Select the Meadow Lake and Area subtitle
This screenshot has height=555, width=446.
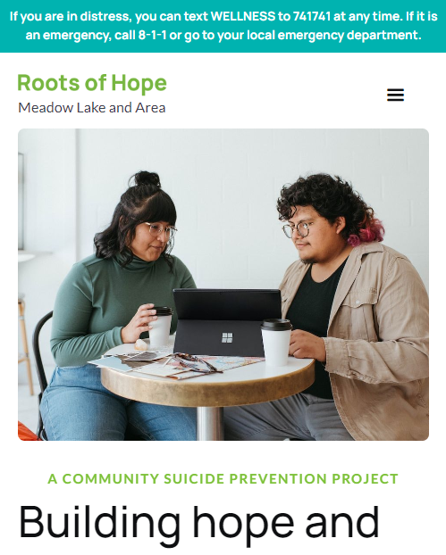[x=92, y=108]
